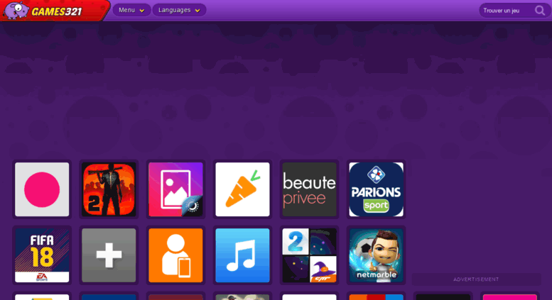Viewport: 552px width, 300px height.
Task: Open the orange carrot app tile
Action: point(242,189)
